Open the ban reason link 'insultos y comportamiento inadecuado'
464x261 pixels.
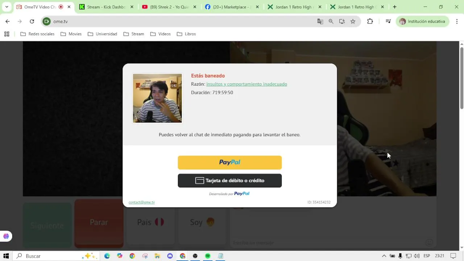tap(246, 84)
